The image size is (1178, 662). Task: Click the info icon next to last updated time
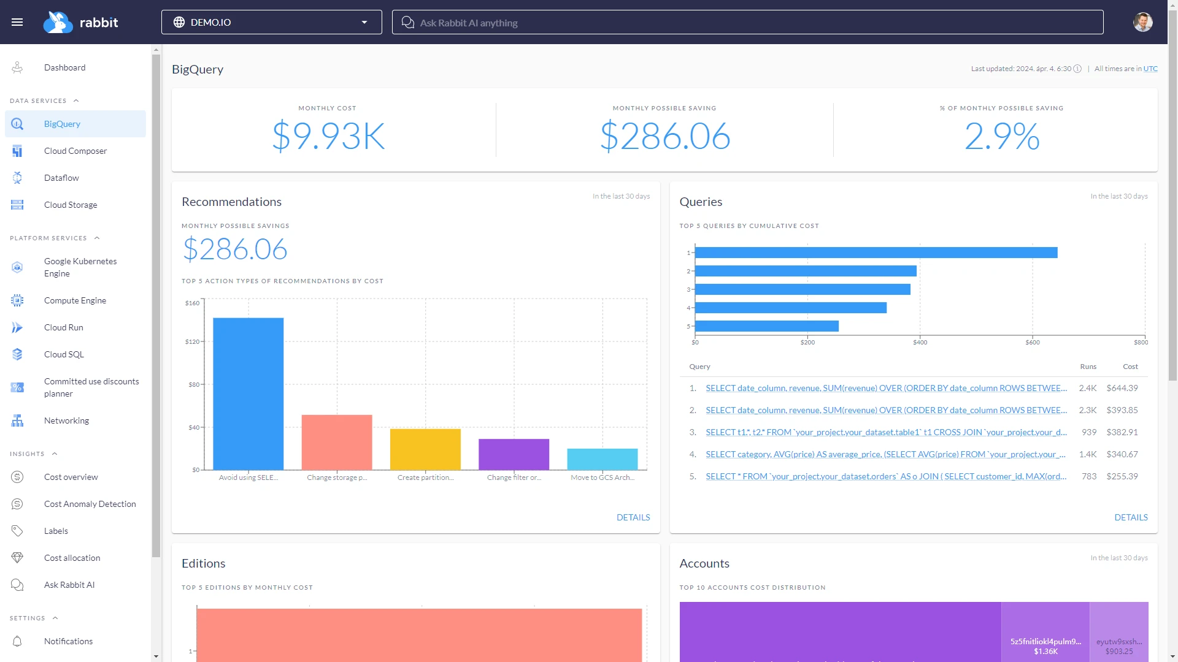[1078, 69]
